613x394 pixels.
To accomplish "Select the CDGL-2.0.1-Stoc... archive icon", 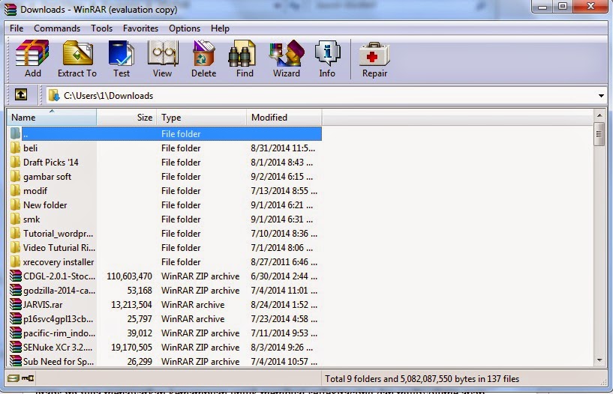I will 16,276.
